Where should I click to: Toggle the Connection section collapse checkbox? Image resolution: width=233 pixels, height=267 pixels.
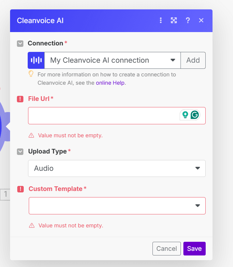click(20, 44)
